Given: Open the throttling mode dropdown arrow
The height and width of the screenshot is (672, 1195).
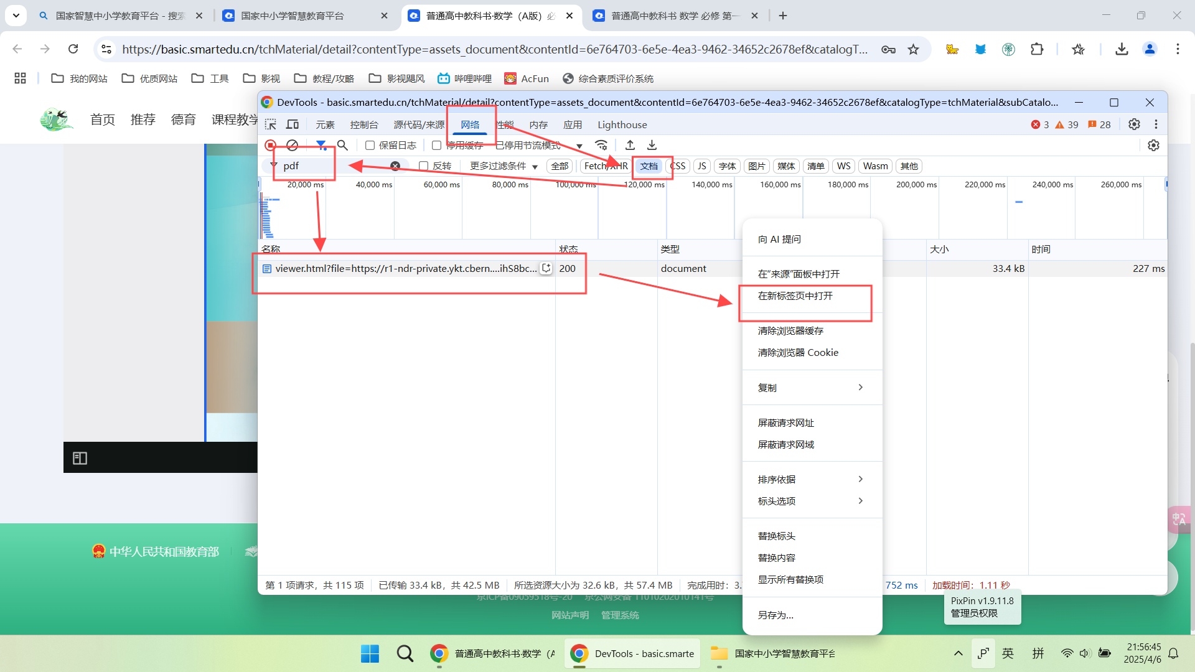Looking at the screenshot, I should point(579,146).
